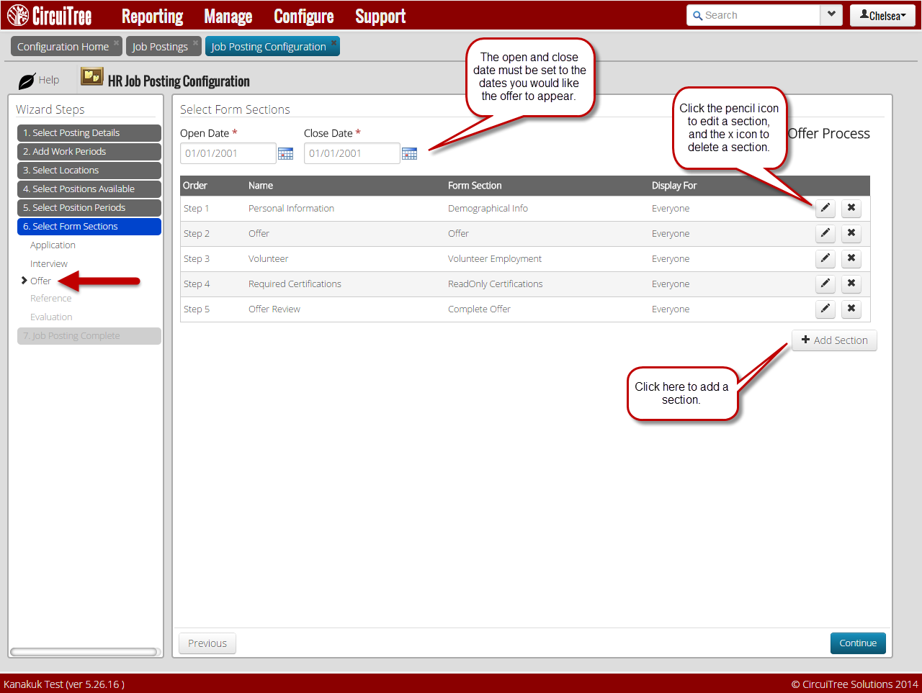Open the Configure menu

[x=303, y=16]
